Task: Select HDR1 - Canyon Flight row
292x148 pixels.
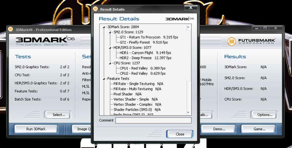Action: (x=145, y=53)
